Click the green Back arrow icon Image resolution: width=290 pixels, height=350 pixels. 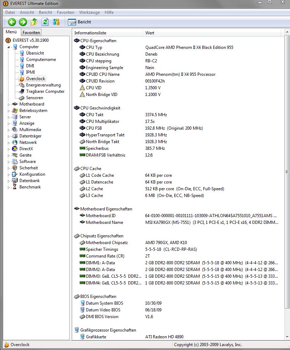12,22
